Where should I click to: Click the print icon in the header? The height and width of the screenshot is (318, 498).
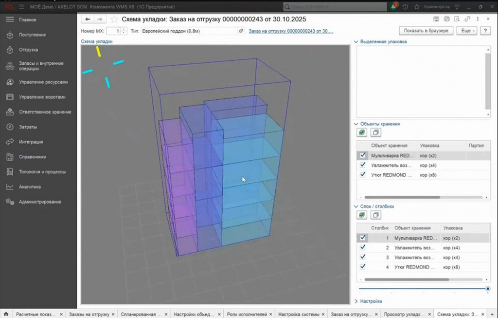[446, 19]
